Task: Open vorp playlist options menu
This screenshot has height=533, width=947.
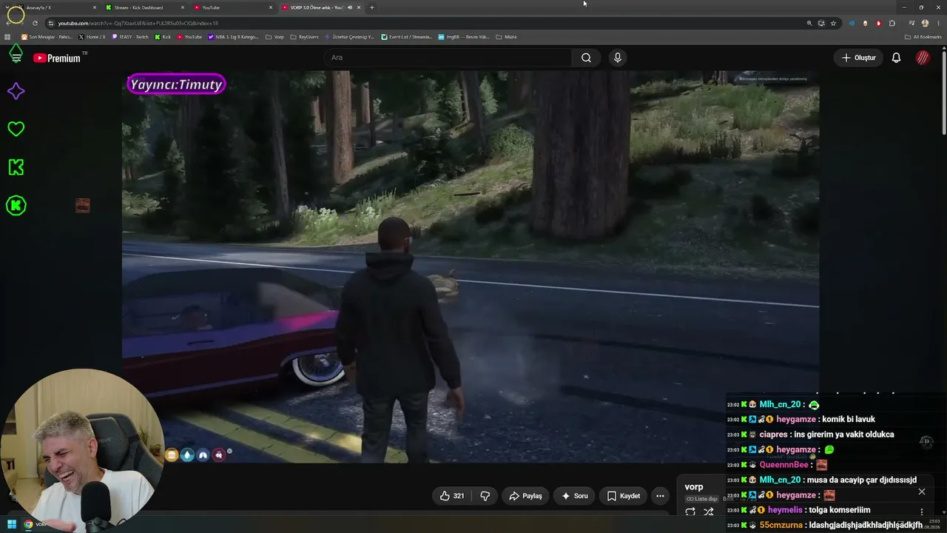Action: point(922,512)
